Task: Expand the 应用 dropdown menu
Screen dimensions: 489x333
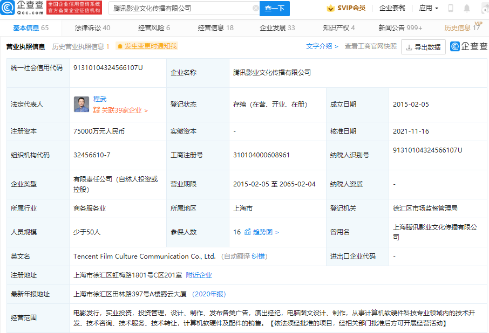Action: pos(429,8)
